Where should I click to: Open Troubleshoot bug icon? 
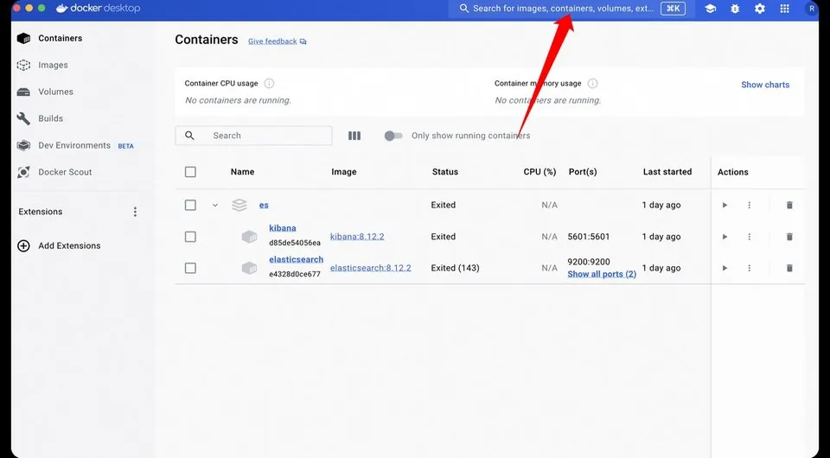pos(735,9)
